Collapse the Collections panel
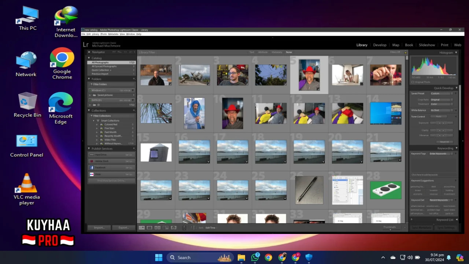The image size is (469, 264). click(89, 110)
